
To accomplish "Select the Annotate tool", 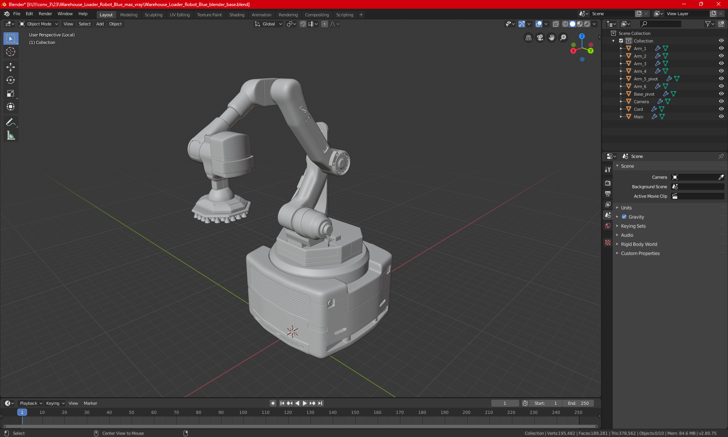I will (x=11, y=122).
